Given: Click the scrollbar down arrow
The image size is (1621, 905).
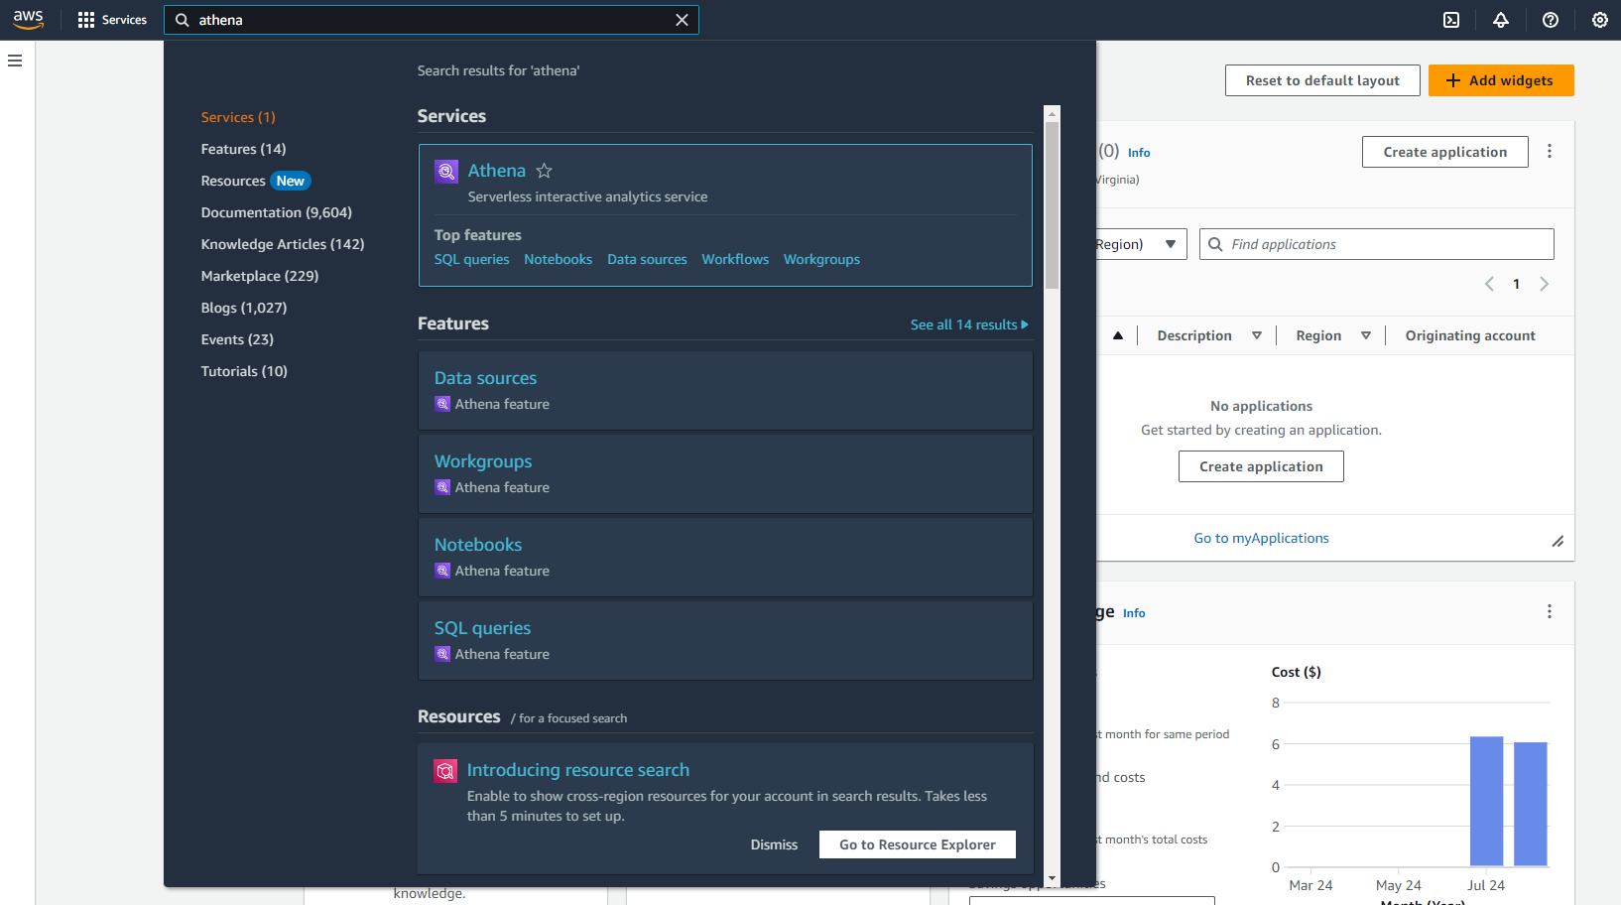Looking at the screenshot, I should tap(1053, 879).
